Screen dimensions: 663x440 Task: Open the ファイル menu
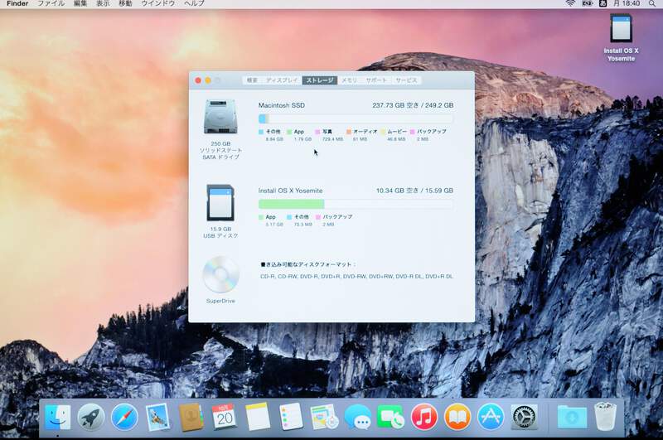click(51, 3)
